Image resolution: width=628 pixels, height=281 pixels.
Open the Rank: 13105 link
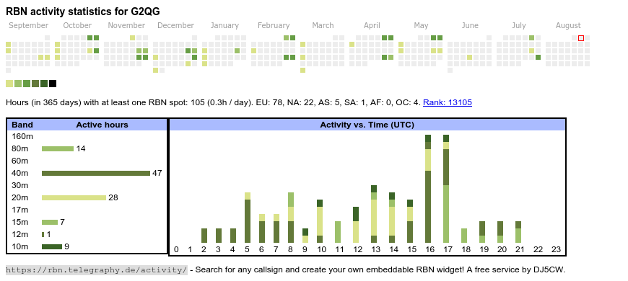pyautogui.click(x=448, y=103)
